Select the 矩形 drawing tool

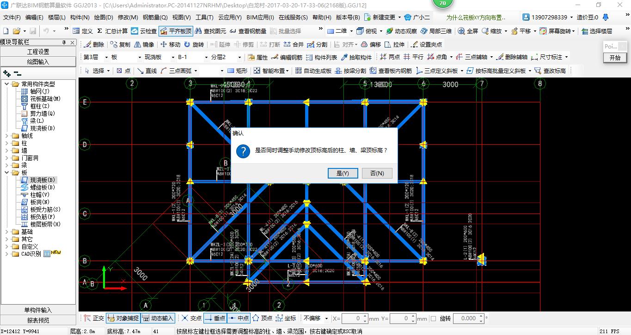coord(237,71)
